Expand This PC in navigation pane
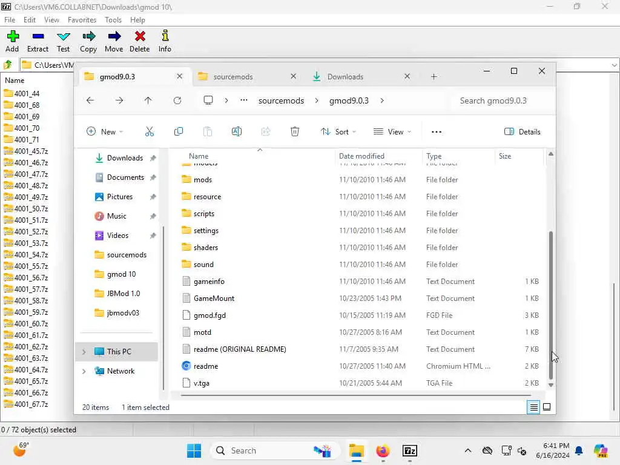Screen dimensions: 620x465 84,352
